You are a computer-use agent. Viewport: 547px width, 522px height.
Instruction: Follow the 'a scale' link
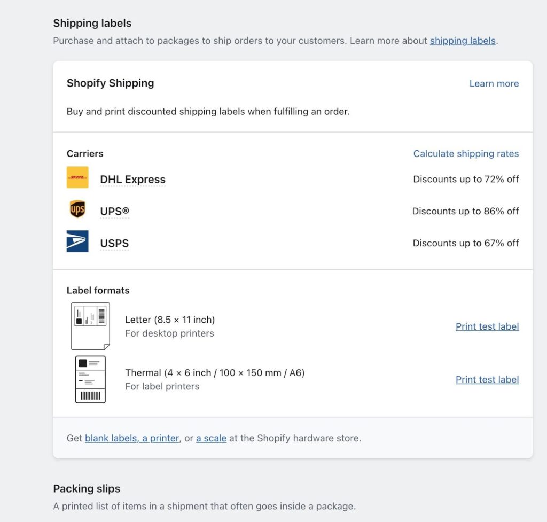pos(212,438)
